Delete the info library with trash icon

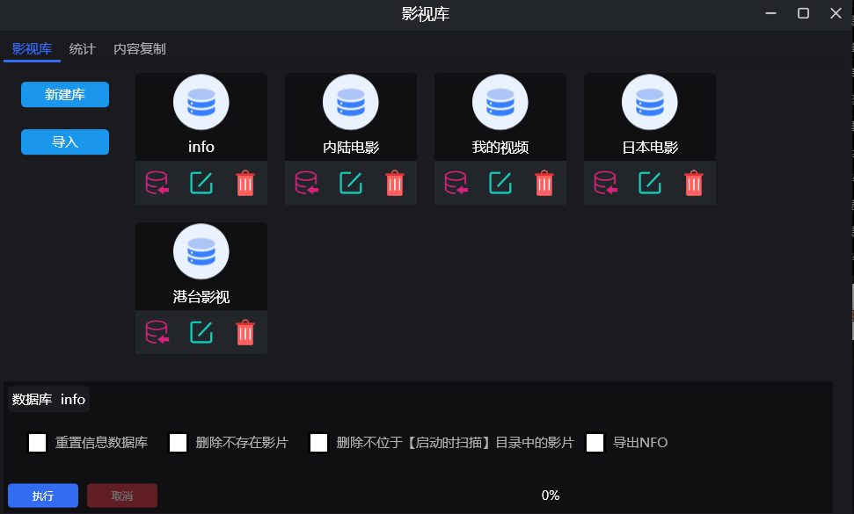click(x=245, y=183)
